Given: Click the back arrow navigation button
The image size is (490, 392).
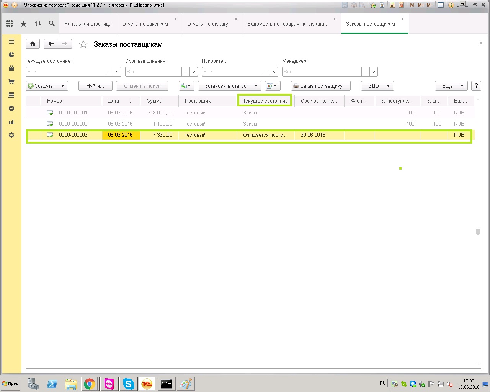Looking at the screenshot, I should tap(51, 44).
